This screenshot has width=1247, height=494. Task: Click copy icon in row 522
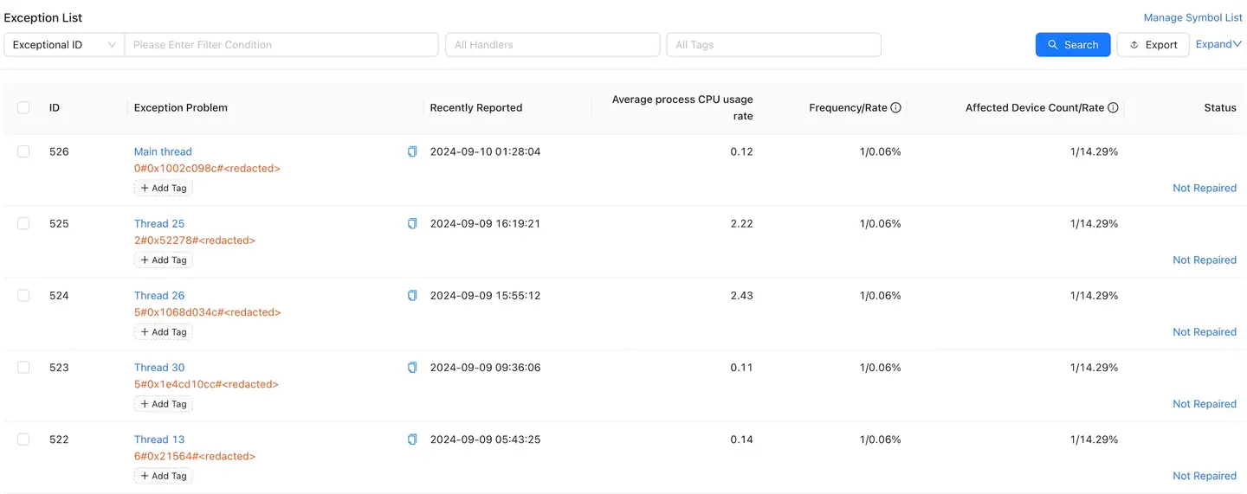pos(412,439)
